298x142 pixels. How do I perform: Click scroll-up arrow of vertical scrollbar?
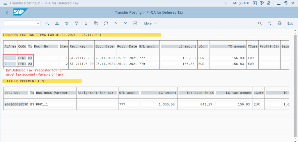pyautogui.click(x=295, y=30)
